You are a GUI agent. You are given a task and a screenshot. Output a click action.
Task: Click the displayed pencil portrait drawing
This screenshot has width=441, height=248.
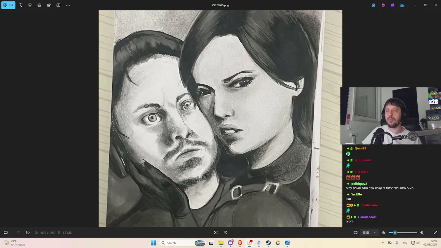[x=220, y=119]
